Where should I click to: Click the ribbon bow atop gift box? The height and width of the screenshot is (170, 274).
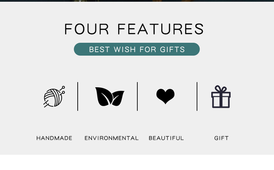coord(221,89)
